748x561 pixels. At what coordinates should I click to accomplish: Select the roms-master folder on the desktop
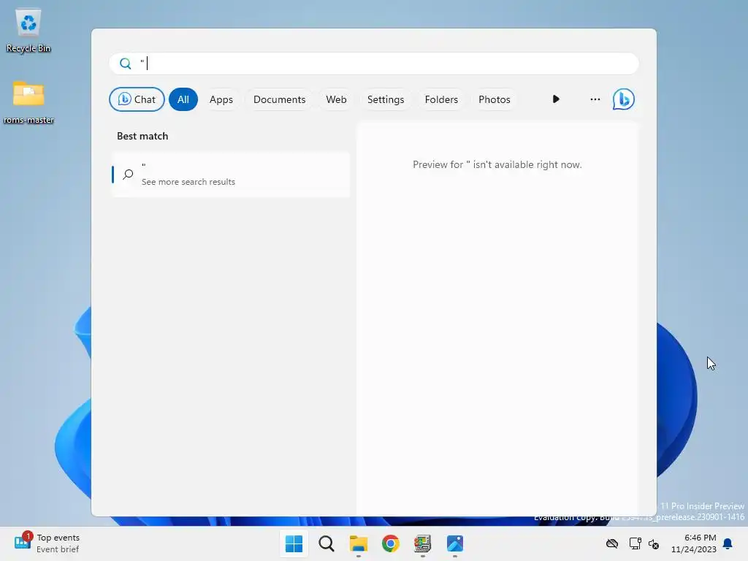(28, 102)
